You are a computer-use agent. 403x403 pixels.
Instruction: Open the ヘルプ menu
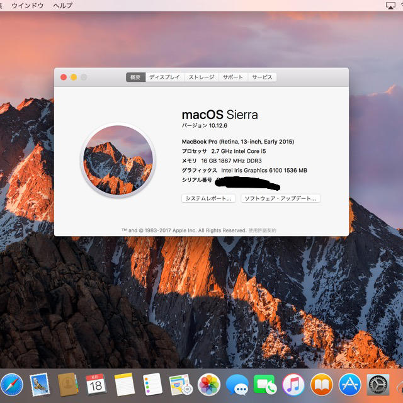pyautogui.click(x=63, y=6)
